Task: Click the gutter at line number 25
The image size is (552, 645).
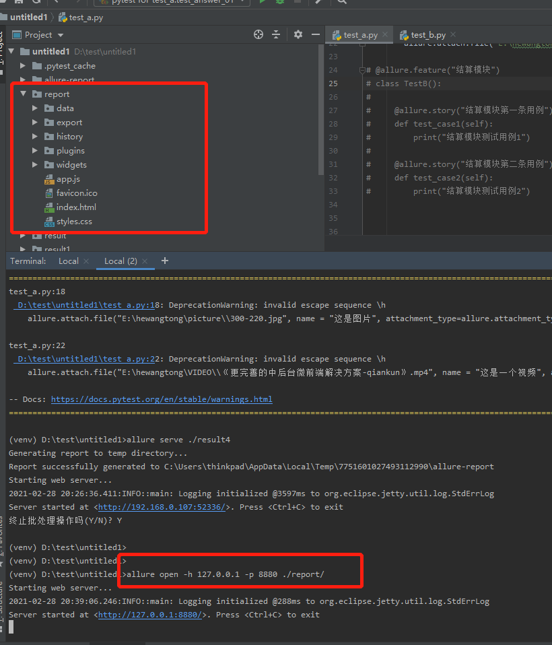Action: point(333,83)
